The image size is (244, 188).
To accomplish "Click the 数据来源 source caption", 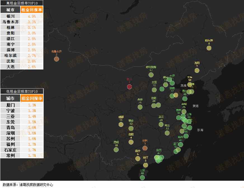I will point(28,185).
